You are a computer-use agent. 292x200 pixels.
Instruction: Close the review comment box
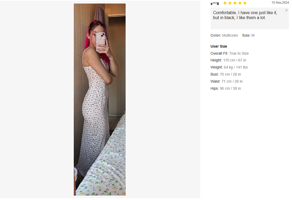click(287, 10)
